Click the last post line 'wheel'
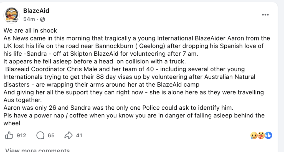 click(x=12, y=123)
